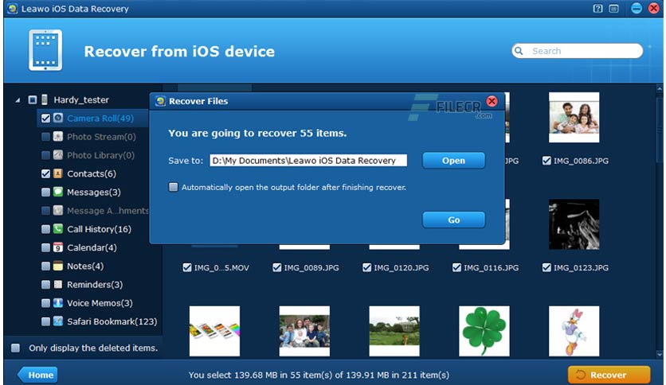Uncheck the IMG_0120.JPG checkbox
The width and height of the screenshot is (666, 385).
[x=367, y=267]
